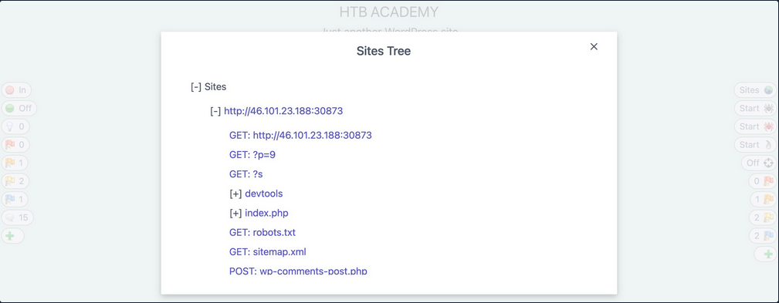The width and height of the screenshot is (779, 303).
Task: Toggle the Break tool showing Off
Action: click(19, 108)
